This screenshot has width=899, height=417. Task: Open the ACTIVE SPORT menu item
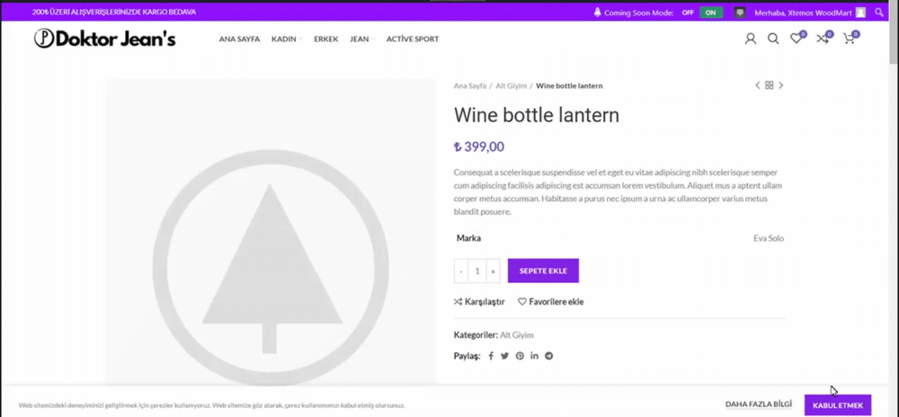point(412,39)
